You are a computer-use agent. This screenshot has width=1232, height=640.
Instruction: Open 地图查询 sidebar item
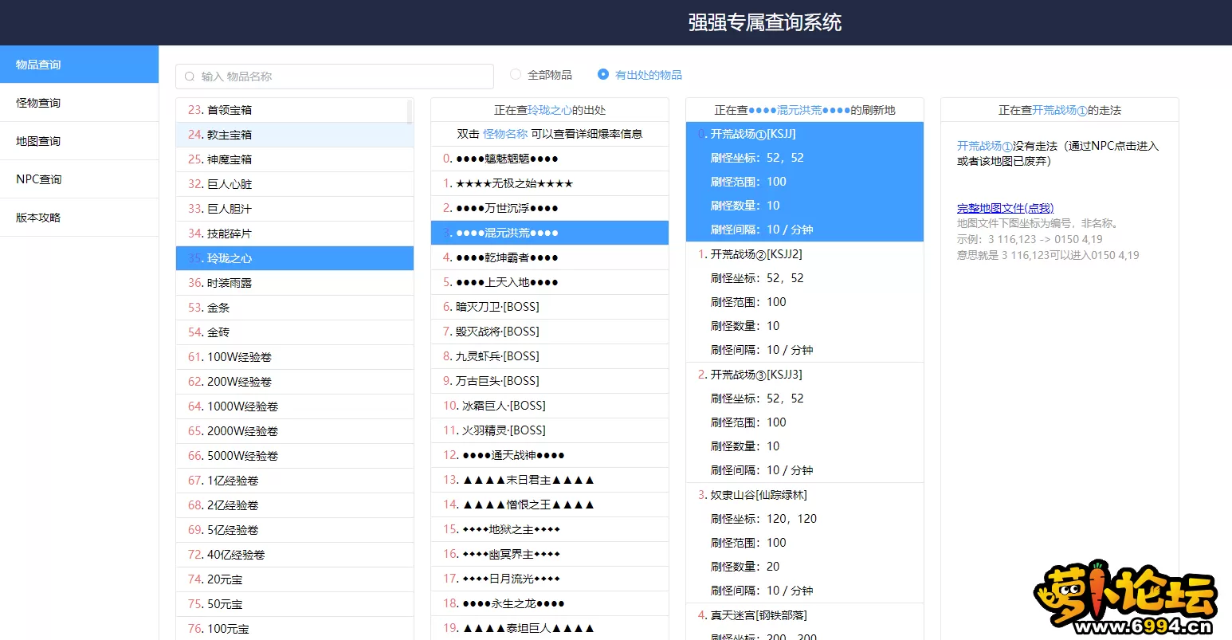(x=79, y=141)
